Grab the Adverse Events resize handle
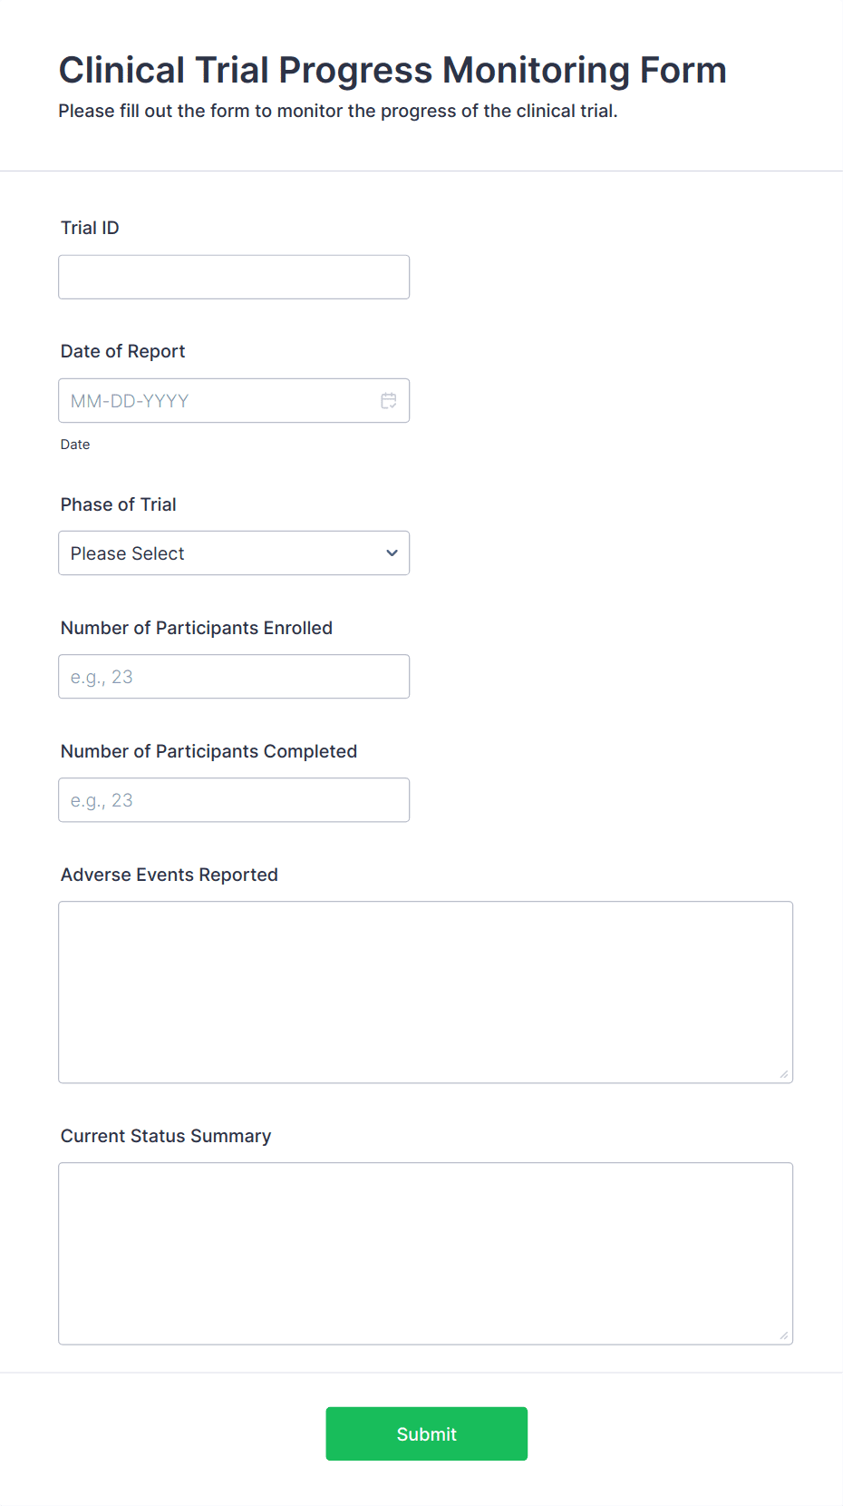Viewport: 843px width, 1506px height. [x=784, y=1074]
